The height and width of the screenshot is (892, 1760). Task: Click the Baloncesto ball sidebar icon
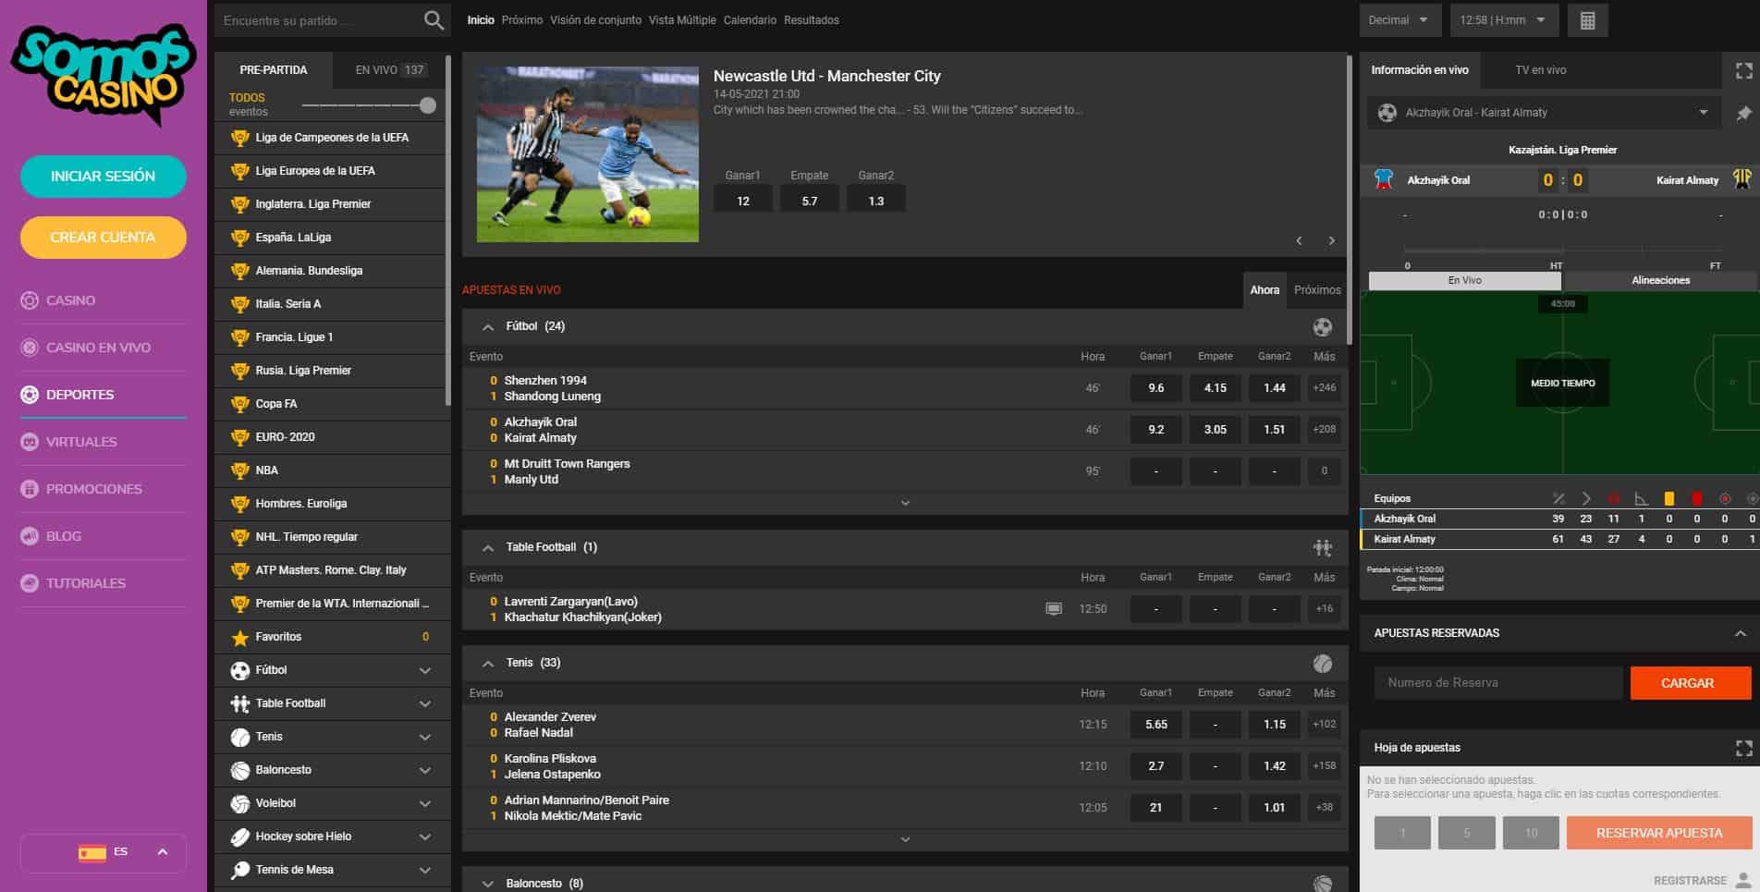pos(240,770)
